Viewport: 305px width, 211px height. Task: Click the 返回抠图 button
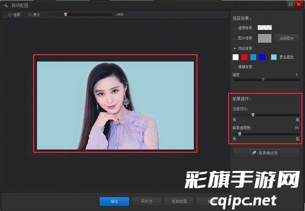point(179,201)
